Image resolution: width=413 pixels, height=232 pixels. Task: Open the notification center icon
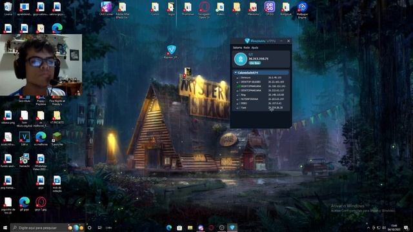coord(406,227)
